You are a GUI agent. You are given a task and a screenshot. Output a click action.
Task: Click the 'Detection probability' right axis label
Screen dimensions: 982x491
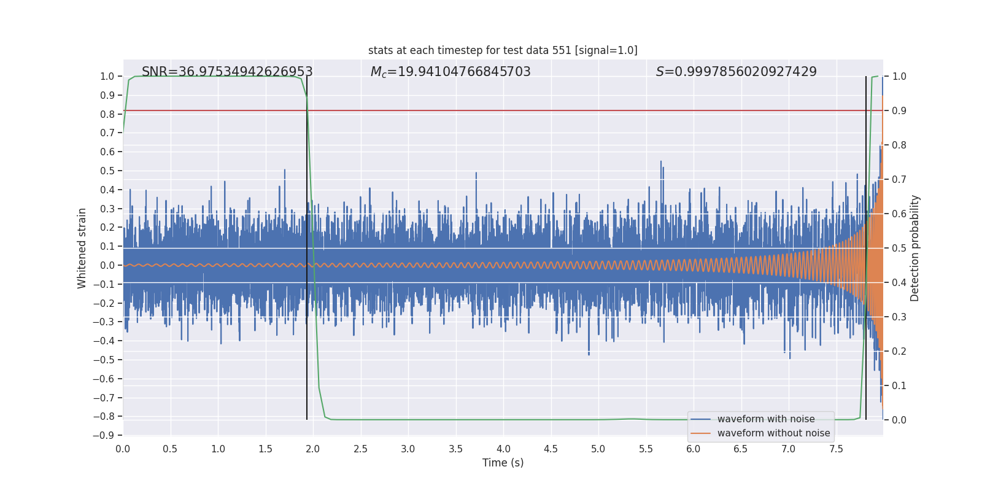pos(915,248)
